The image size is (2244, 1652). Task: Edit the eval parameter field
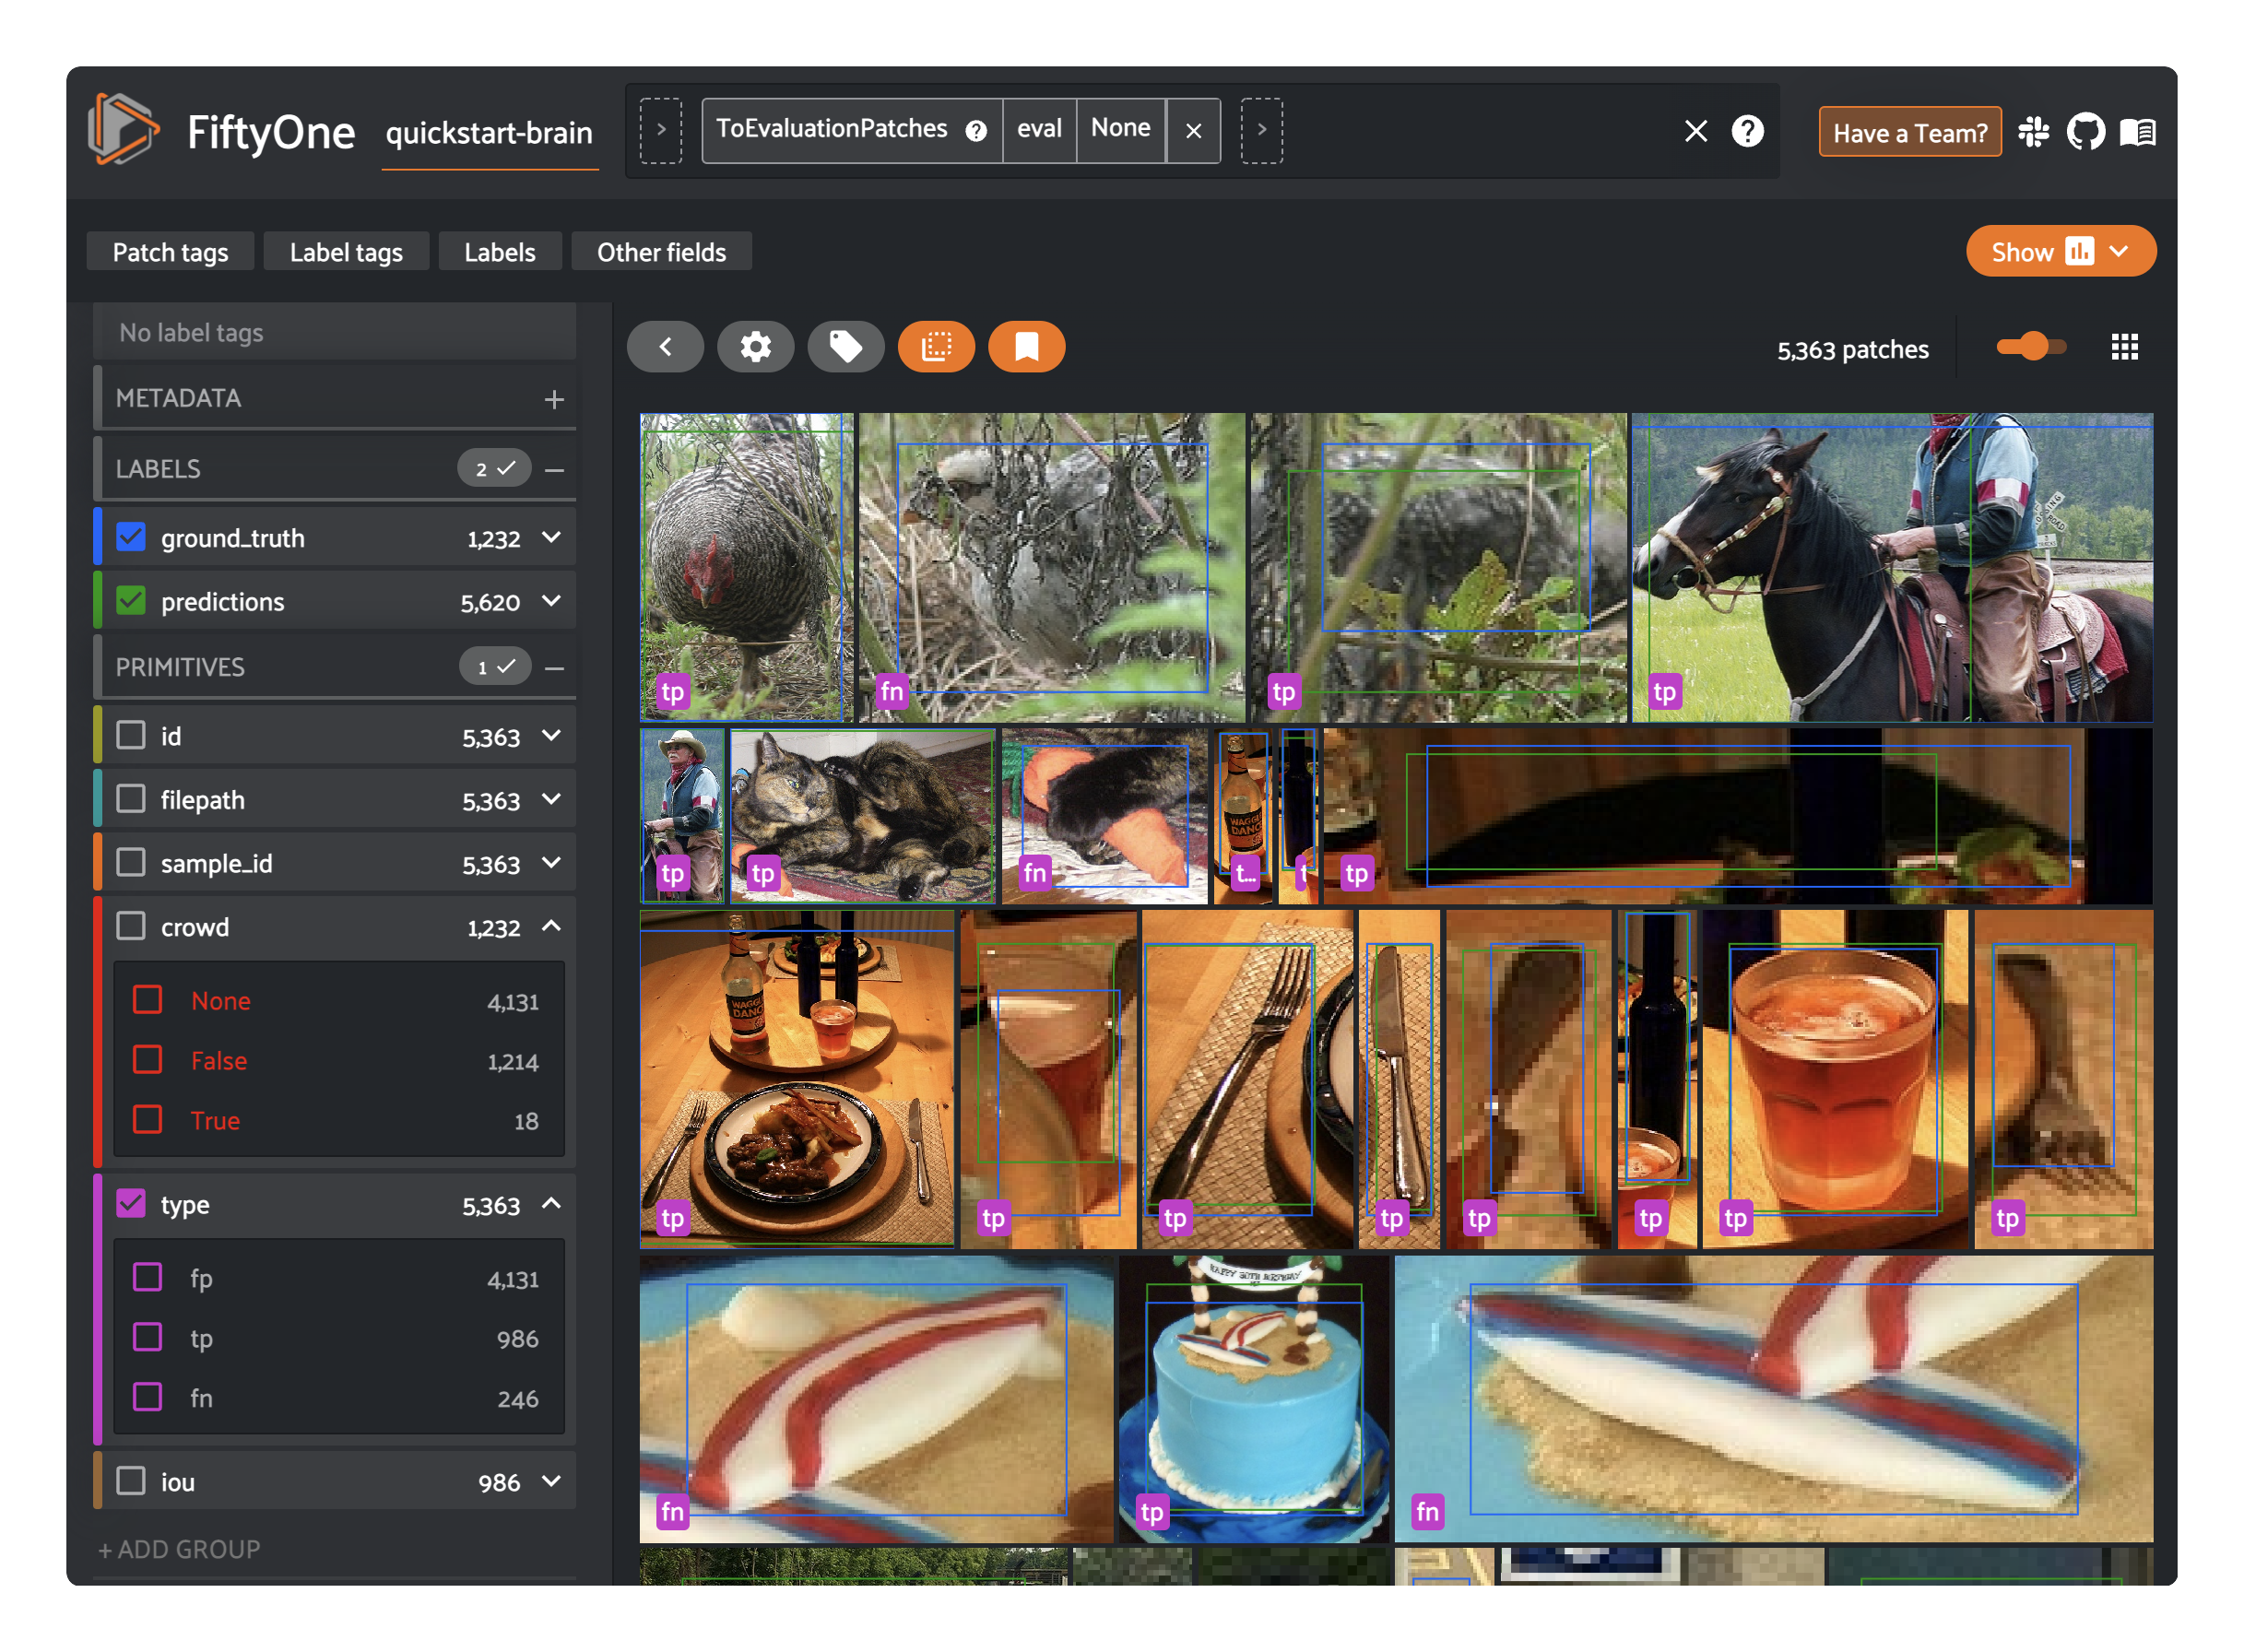(1039, 130)
